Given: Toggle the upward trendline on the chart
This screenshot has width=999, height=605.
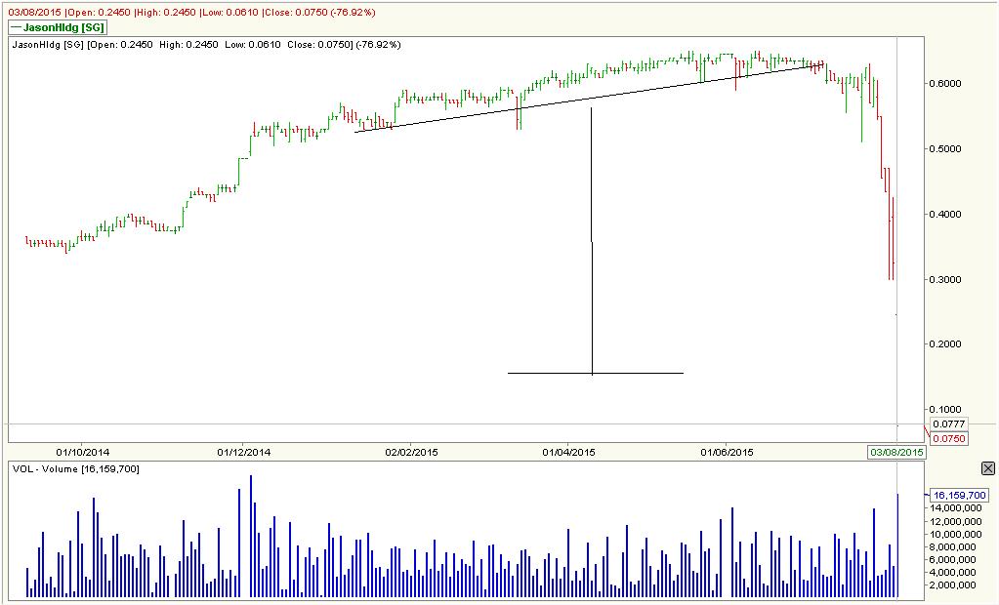Looking at the screenshot, I should 586,98.
